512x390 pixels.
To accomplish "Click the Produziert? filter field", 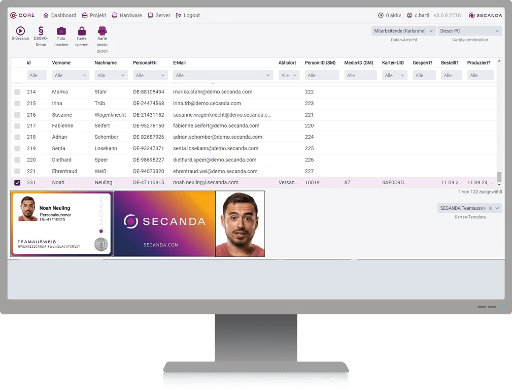I will [481, 75].
